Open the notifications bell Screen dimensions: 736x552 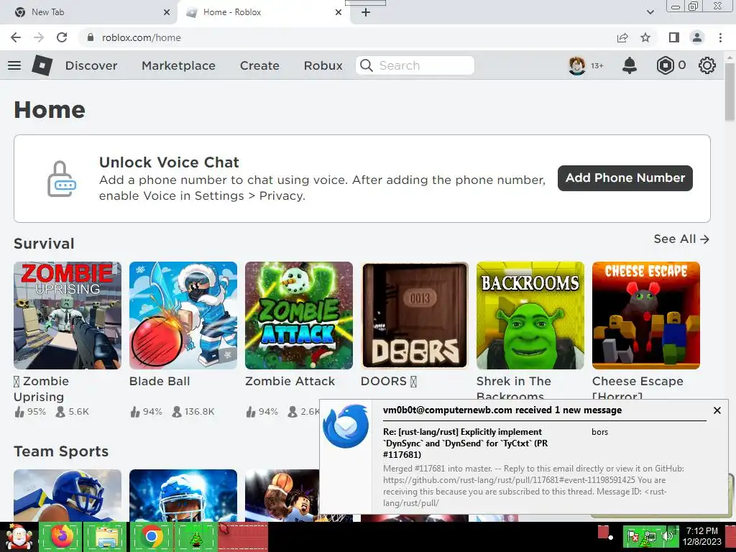(x=630, y=65)
